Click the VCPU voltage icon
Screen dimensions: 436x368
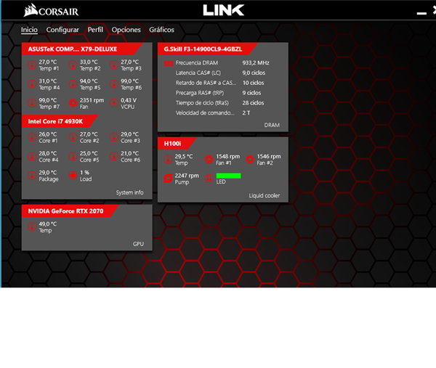[x=114, y=103]
